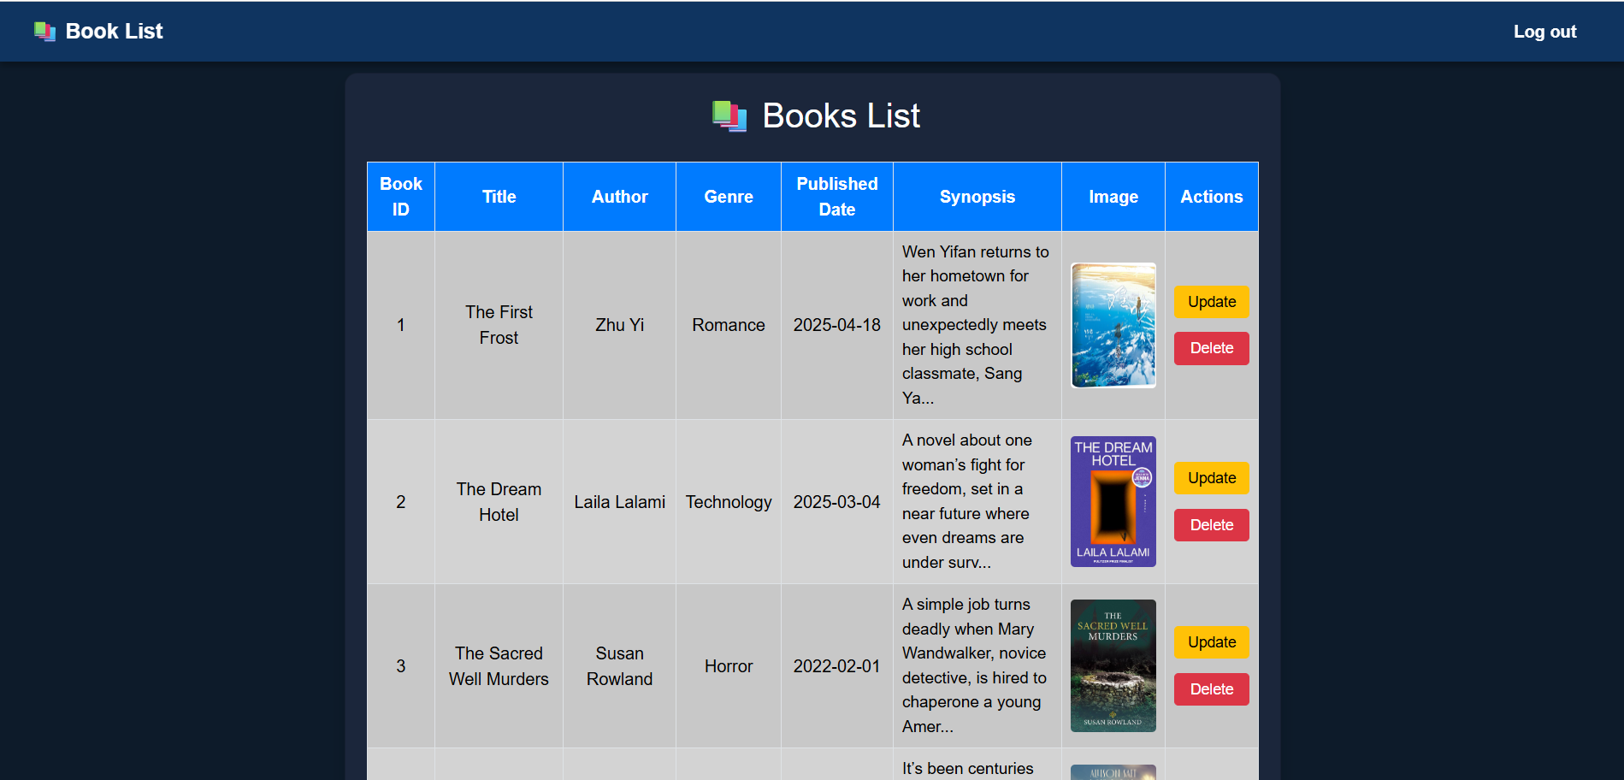Delete The Dream Hotel book
The image size is (1624, 780).
(1212, 525)
